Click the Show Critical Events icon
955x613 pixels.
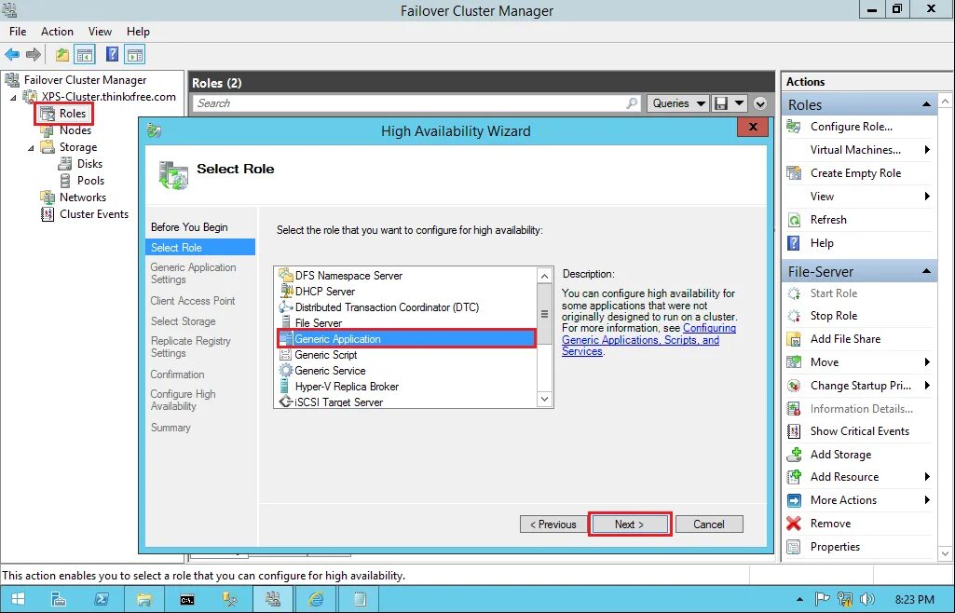794,431
